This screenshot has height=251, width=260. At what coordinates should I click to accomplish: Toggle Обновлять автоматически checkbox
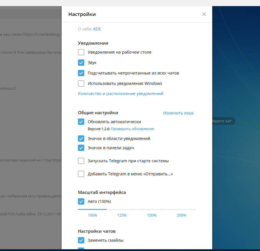(81, 122)
